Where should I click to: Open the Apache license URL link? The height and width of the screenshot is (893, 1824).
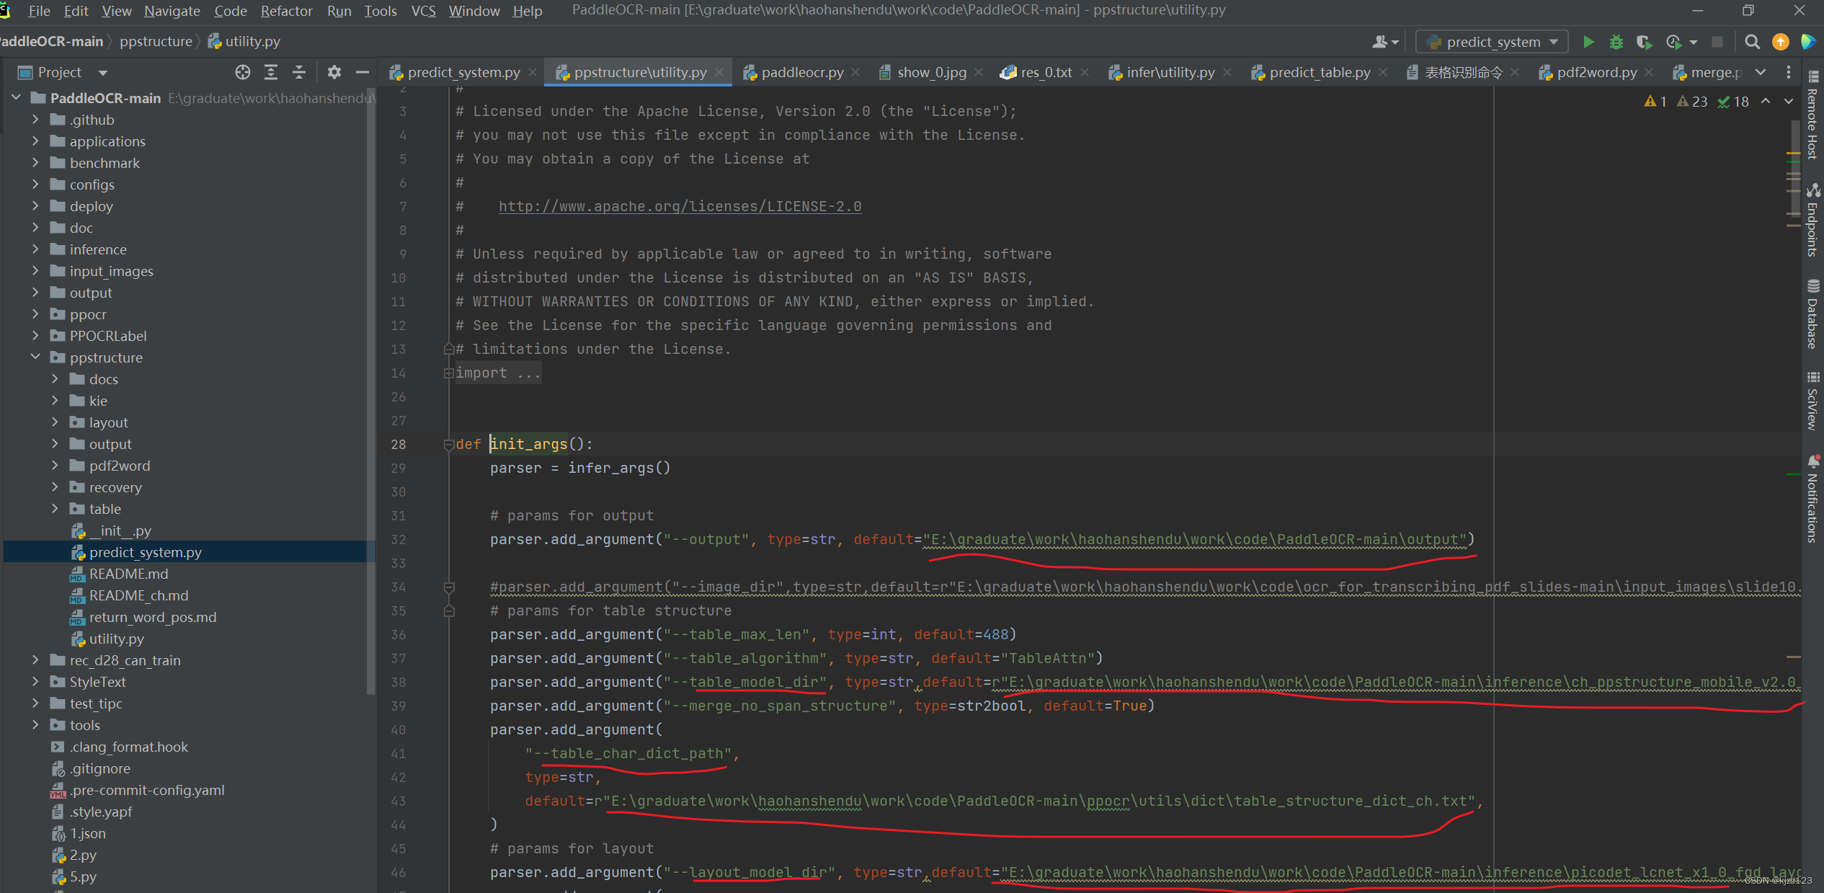coord(680,207)
